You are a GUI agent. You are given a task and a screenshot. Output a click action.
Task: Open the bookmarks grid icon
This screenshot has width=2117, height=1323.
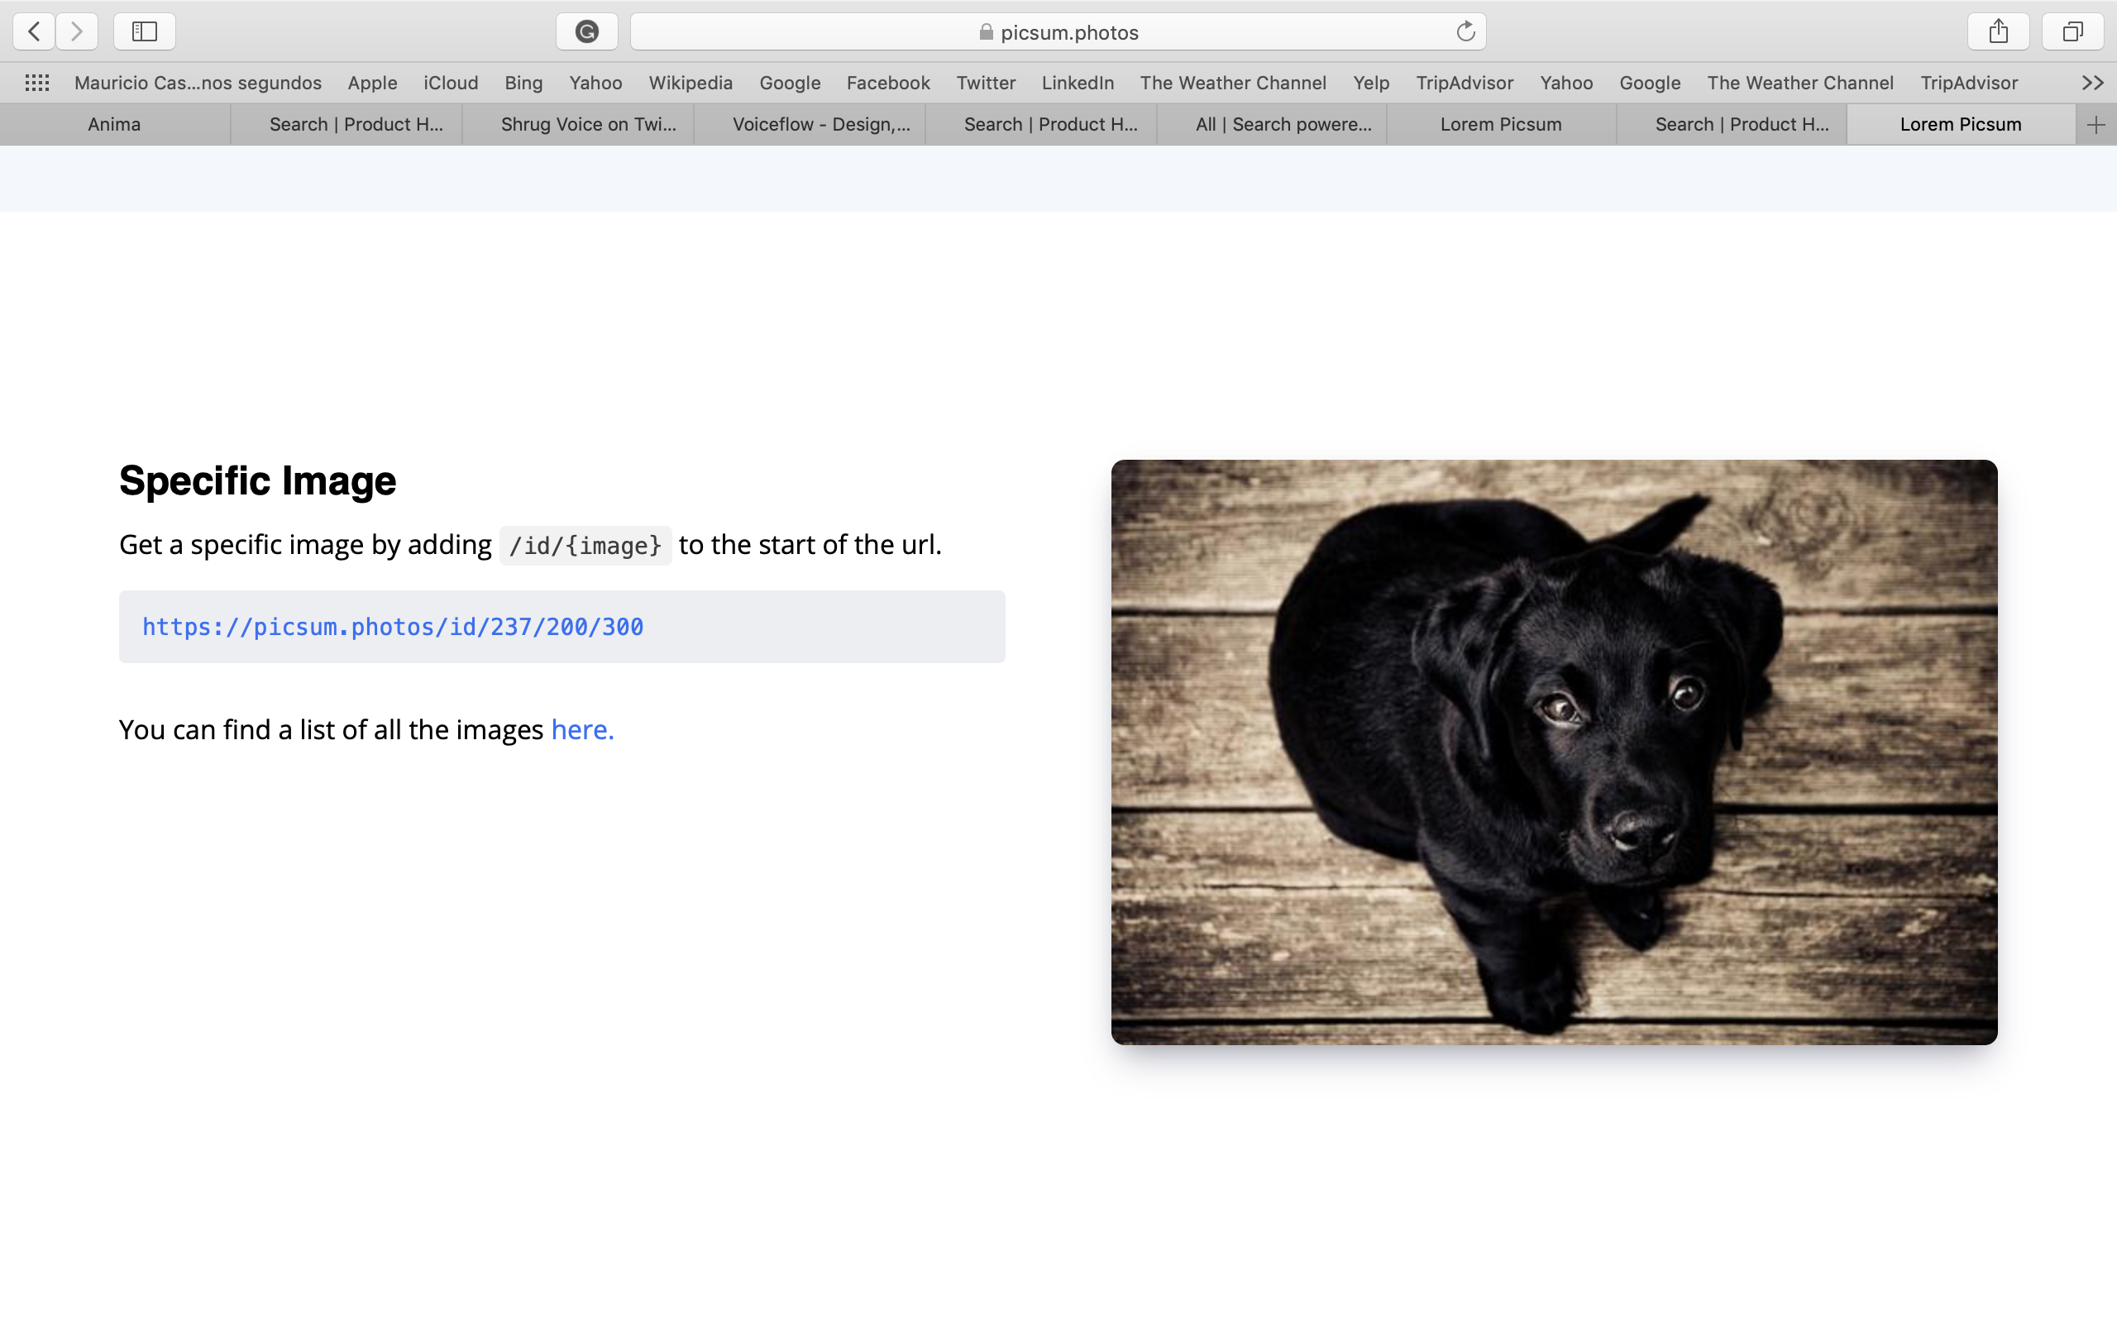click(x=36, y=82)
